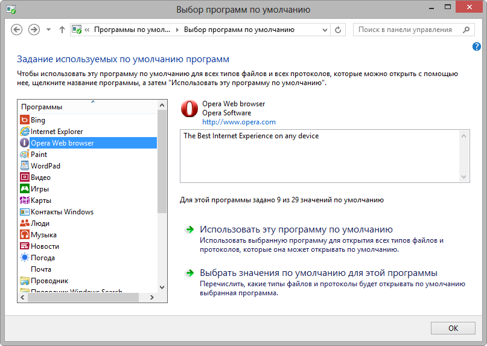Click the Bing icon in programs list
Screen dimensions: 487x346
[x=25, y=120]
